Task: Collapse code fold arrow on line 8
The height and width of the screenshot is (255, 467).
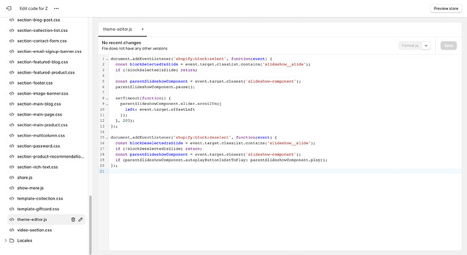Action: [x=107, y=99]
